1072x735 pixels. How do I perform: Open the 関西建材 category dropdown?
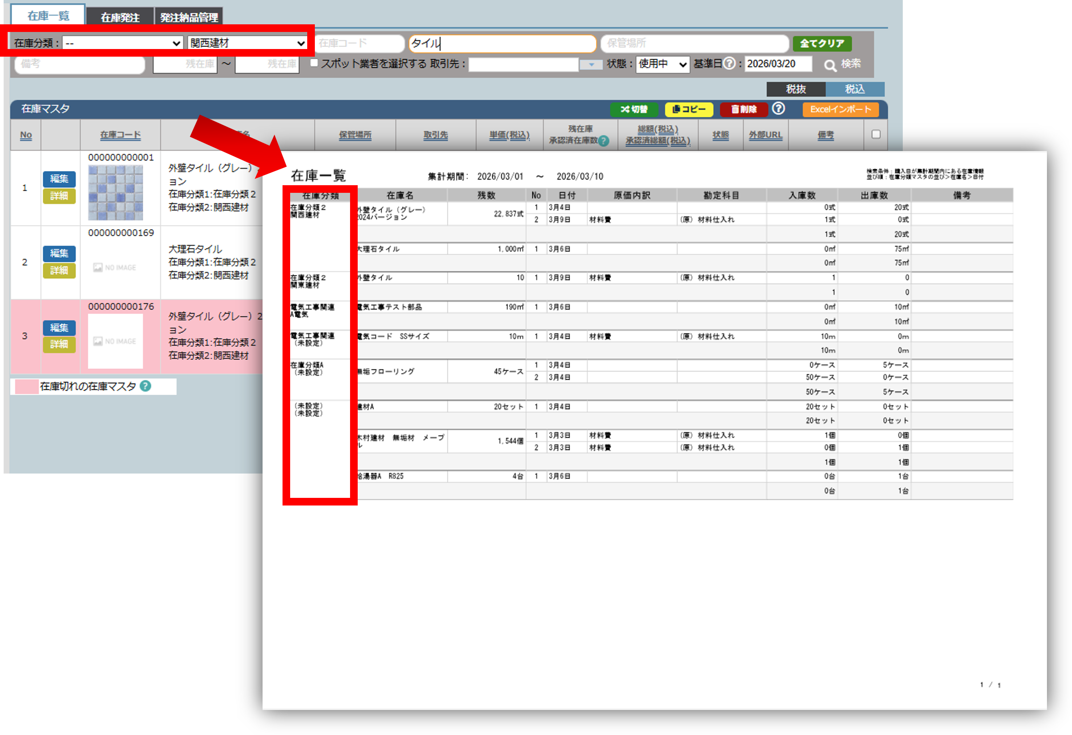tap(247, 43)
